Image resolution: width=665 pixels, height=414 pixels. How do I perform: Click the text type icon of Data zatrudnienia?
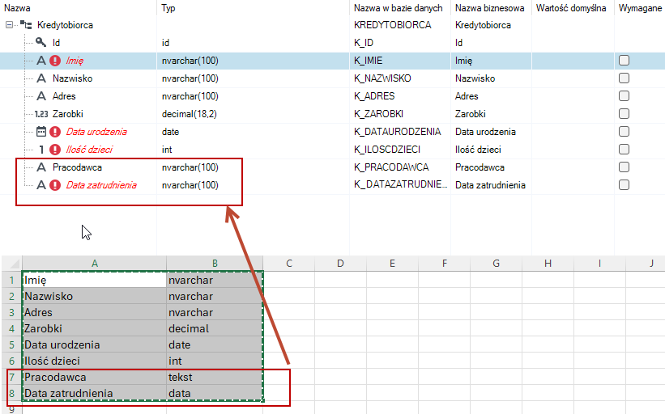tap(41, 185)
